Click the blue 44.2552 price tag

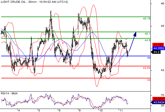coord(159,48)
